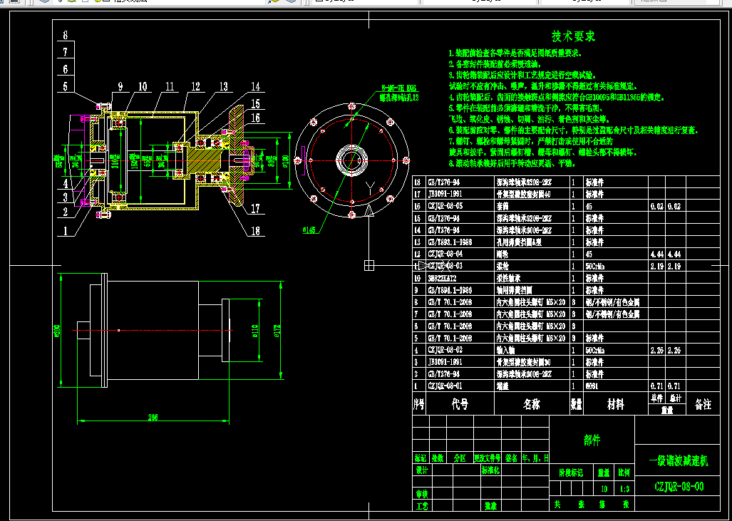Image resolution: width=732 pixels, height=521 pixels.
Task: Select the title text 一级谐波减速机
Action: pos(679,461)
